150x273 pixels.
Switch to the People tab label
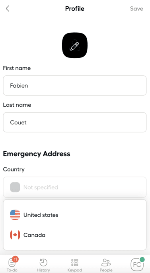coord(106,270)
